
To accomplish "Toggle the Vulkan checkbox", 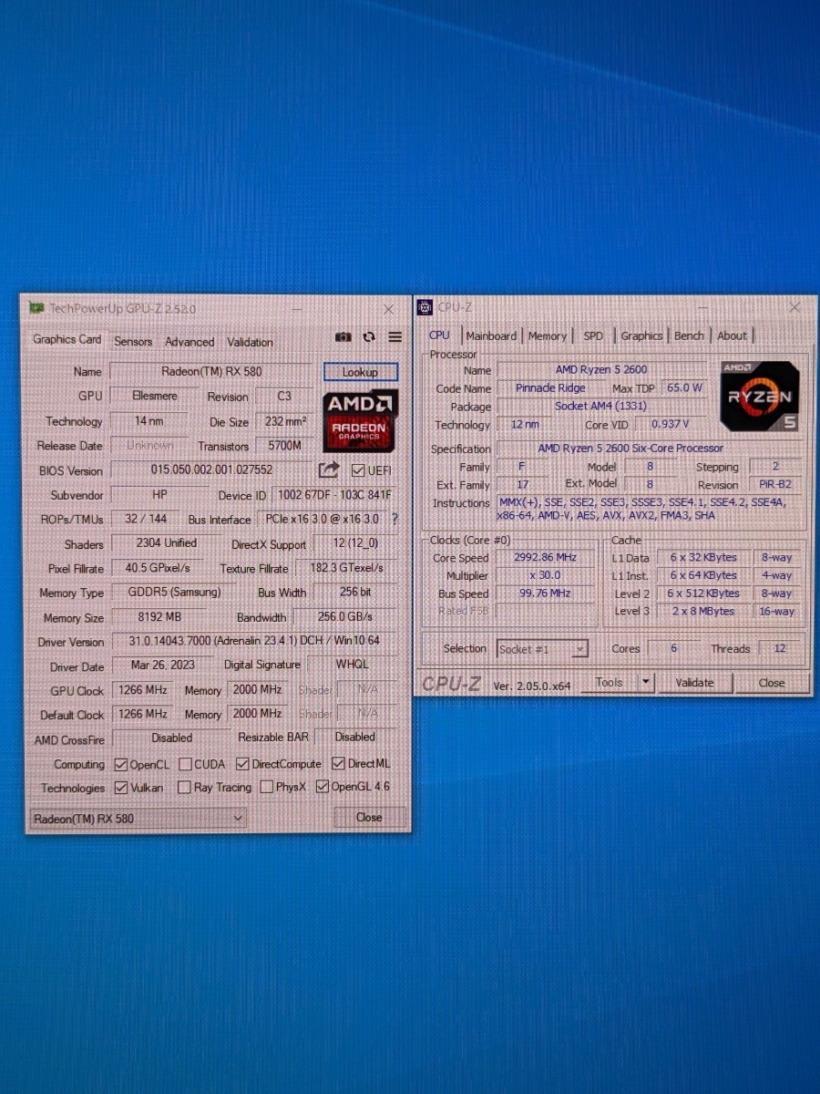I will pyautogui.click(x=121, y=787).
